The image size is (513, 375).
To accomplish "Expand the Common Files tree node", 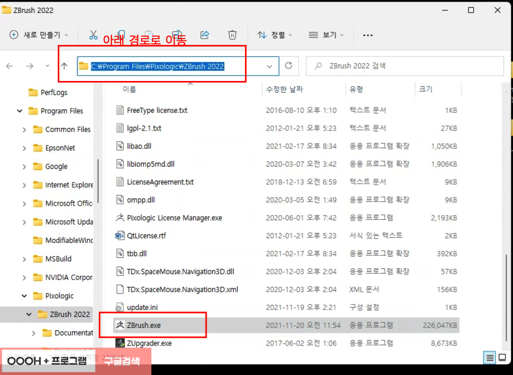I will pos(24,129).
